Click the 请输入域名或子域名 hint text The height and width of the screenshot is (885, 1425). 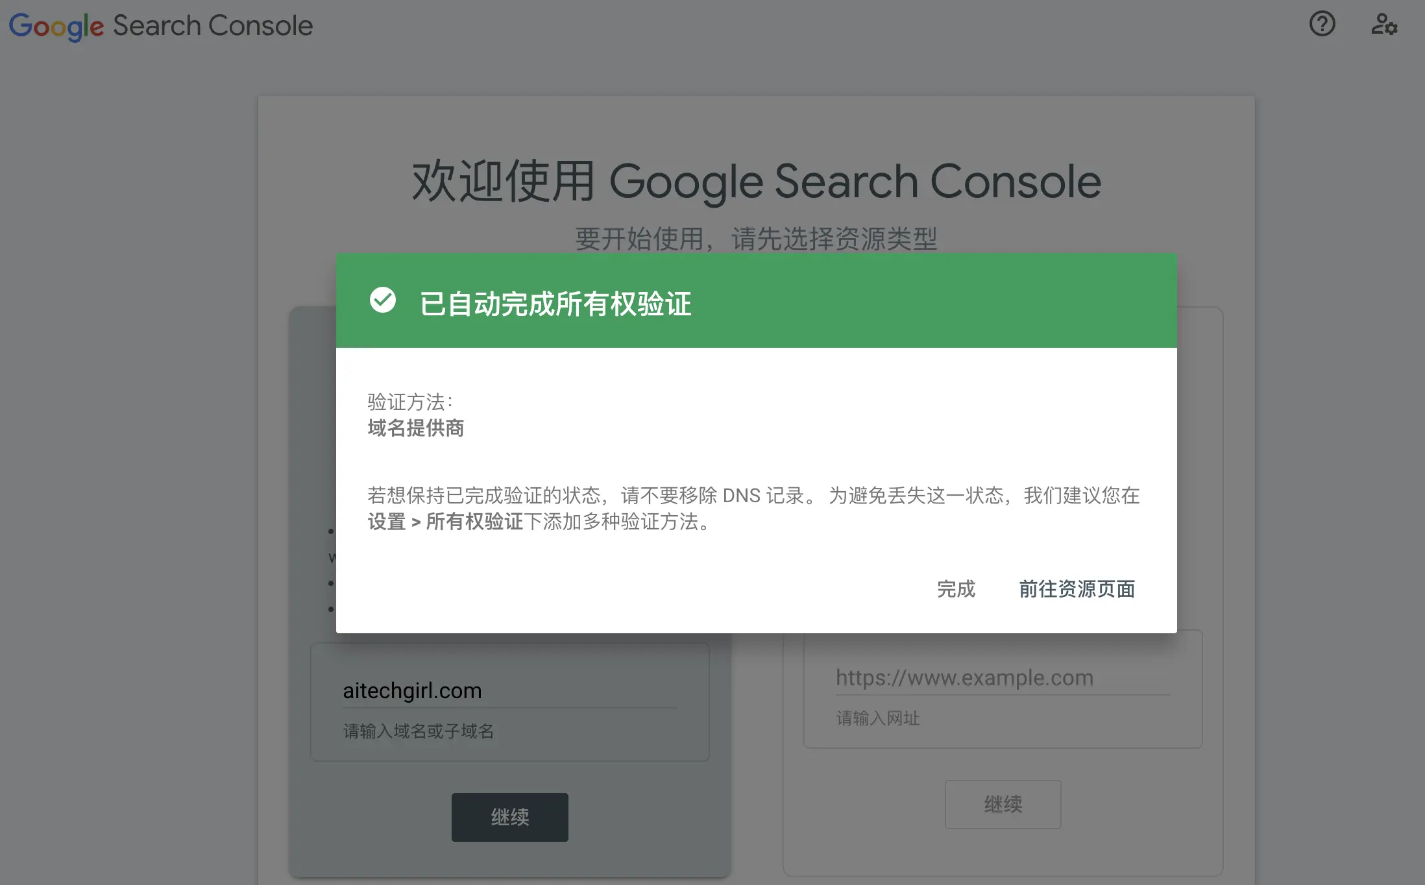(x=419, y=731)
